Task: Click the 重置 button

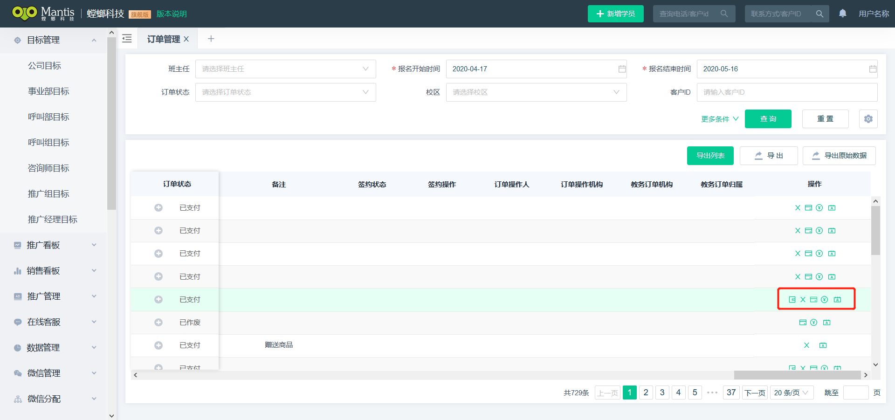Action: pos(825,119)
